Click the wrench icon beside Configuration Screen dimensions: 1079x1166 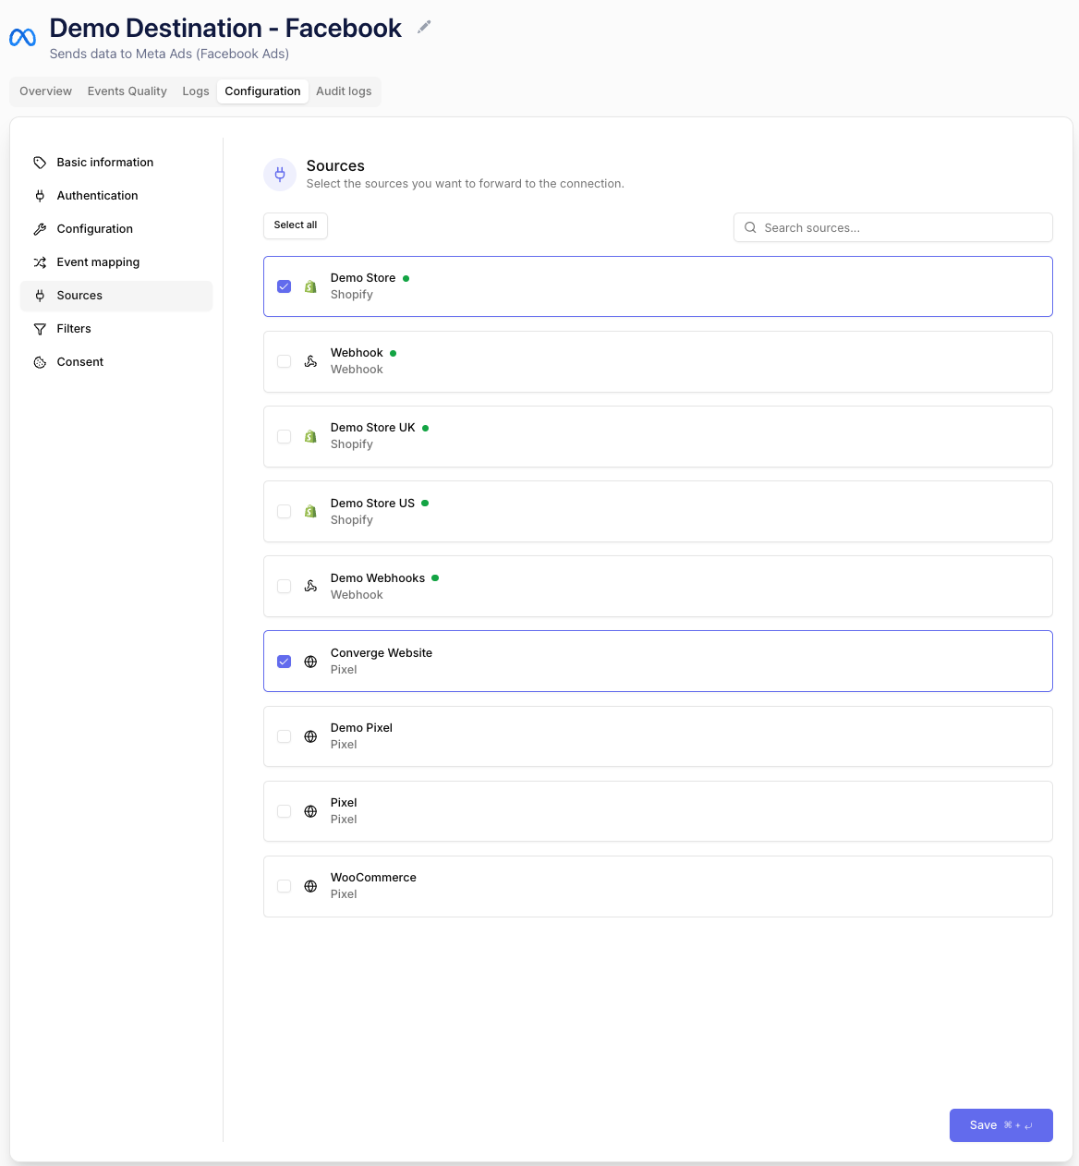[x=40, y=229]
